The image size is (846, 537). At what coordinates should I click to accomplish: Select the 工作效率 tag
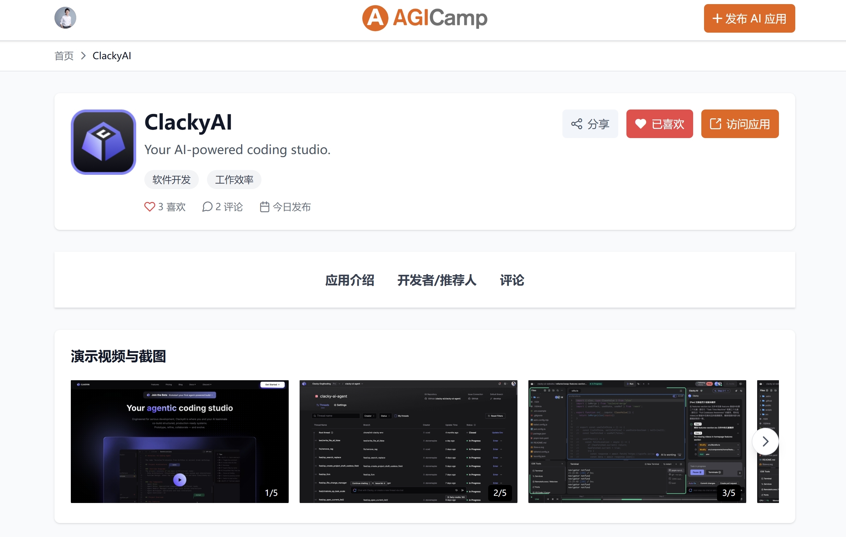tap(234, 180)
